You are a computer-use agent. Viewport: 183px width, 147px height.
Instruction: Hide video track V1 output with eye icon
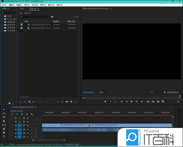(28, 125)
